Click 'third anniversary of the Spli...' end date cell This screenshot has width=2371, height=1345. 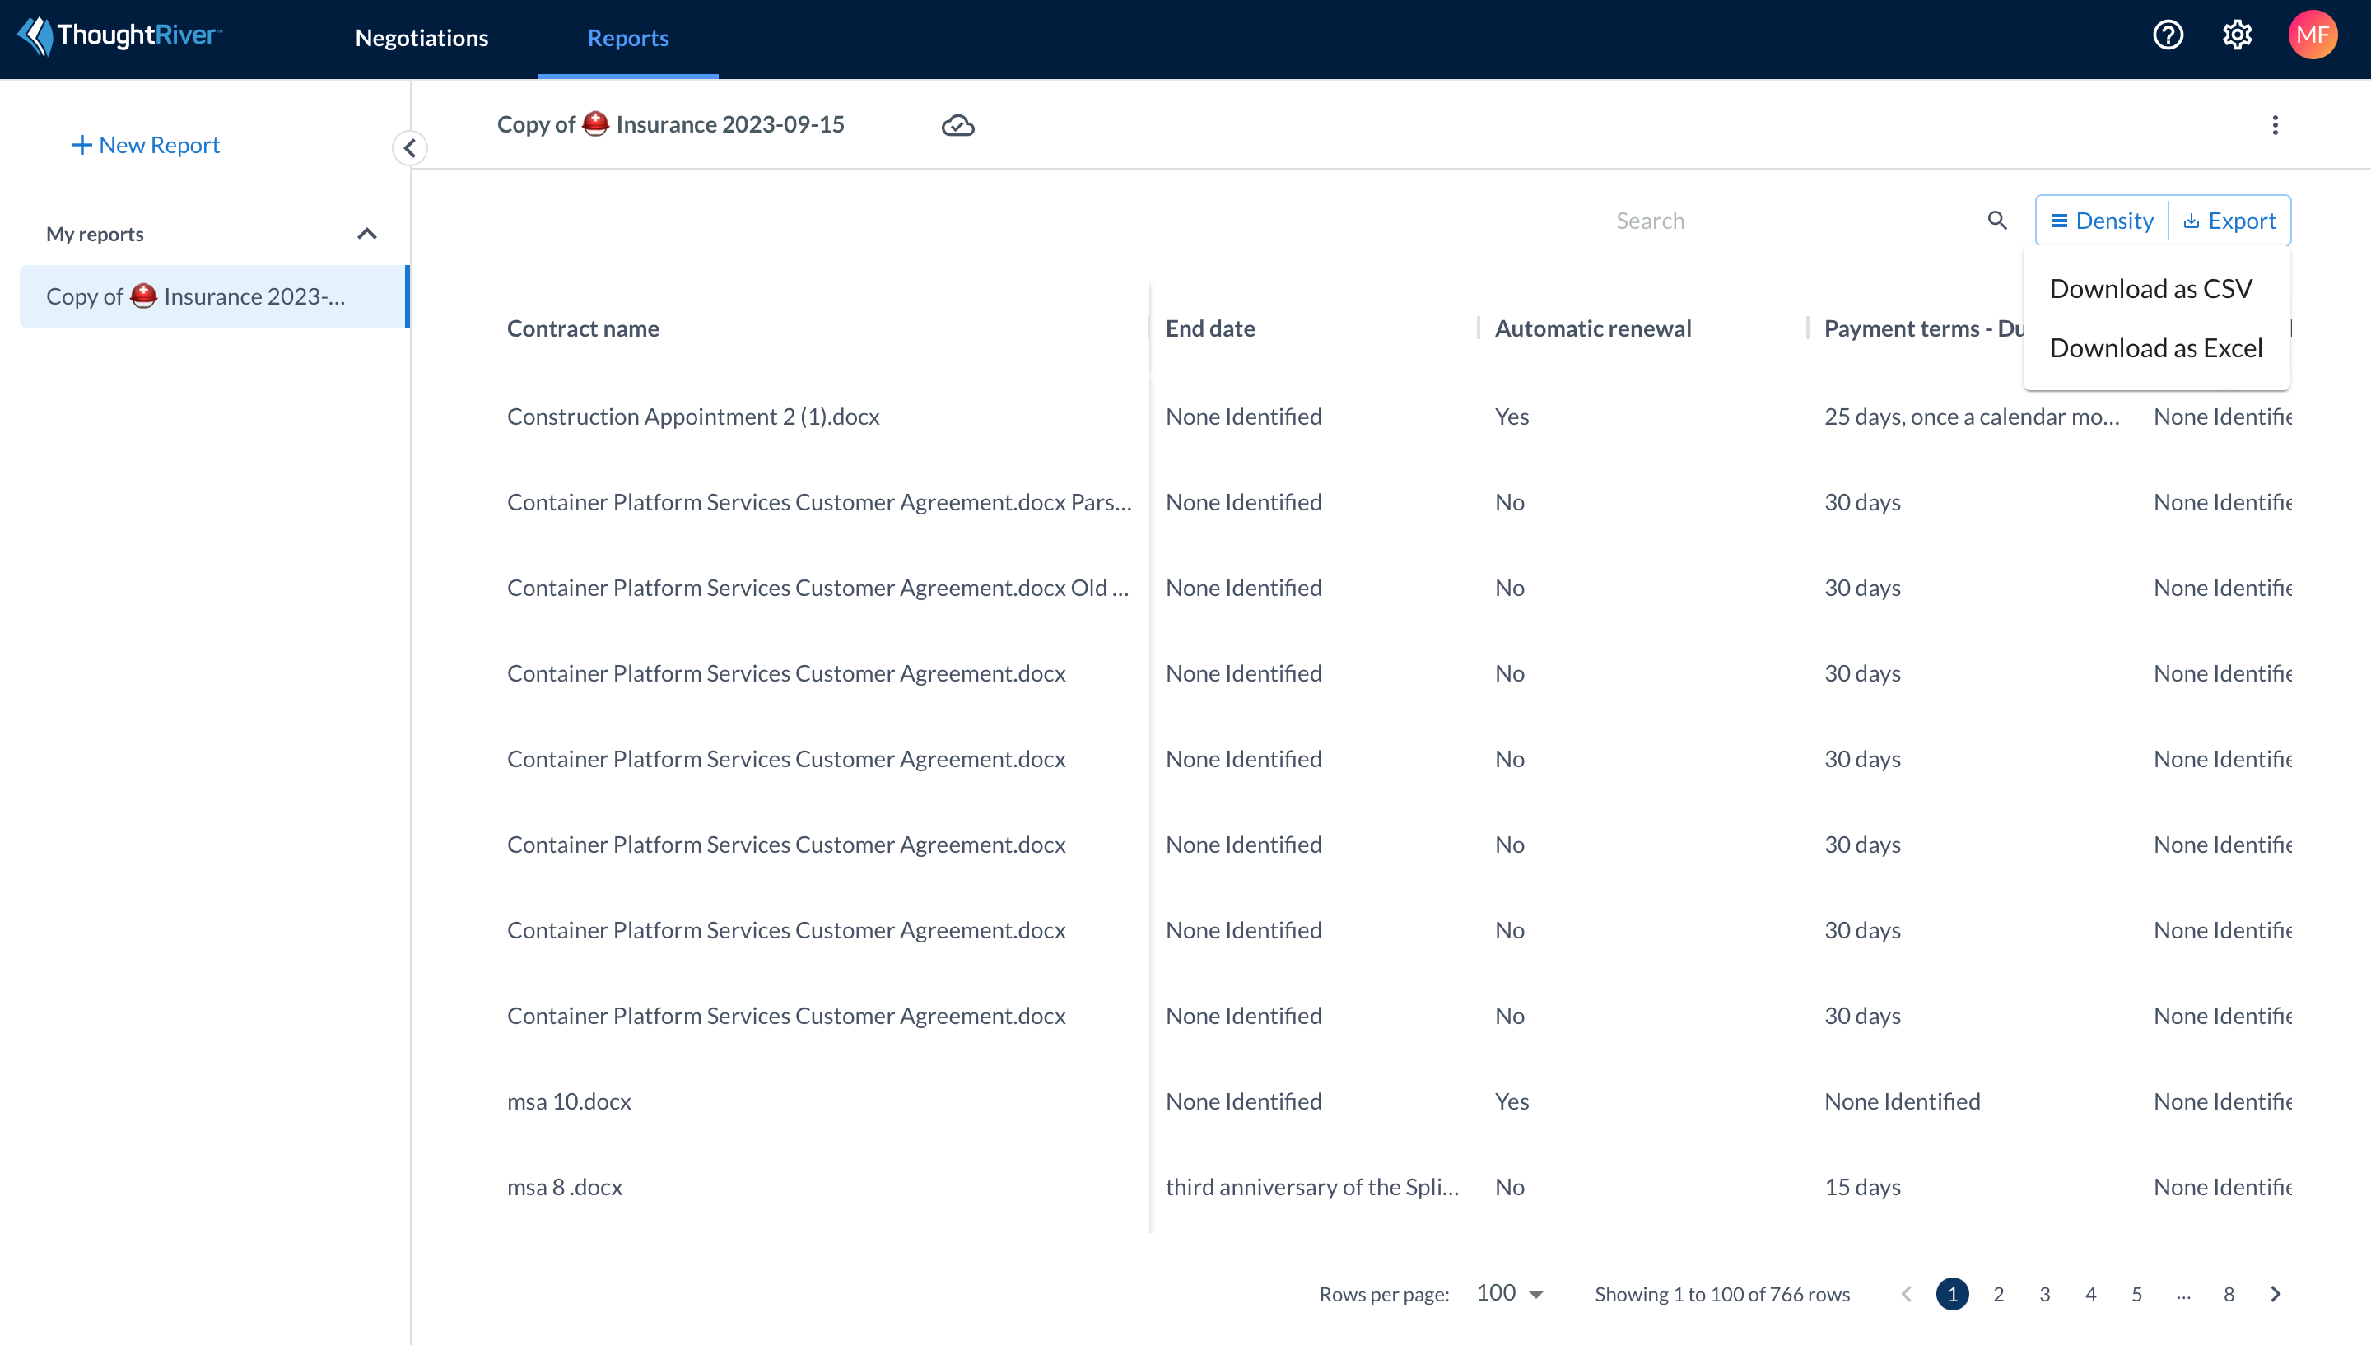(1311, 1187)
